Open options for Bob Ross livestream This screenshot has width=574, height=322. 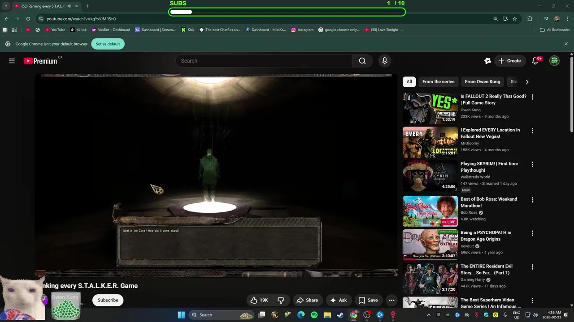tap(532, 199)
